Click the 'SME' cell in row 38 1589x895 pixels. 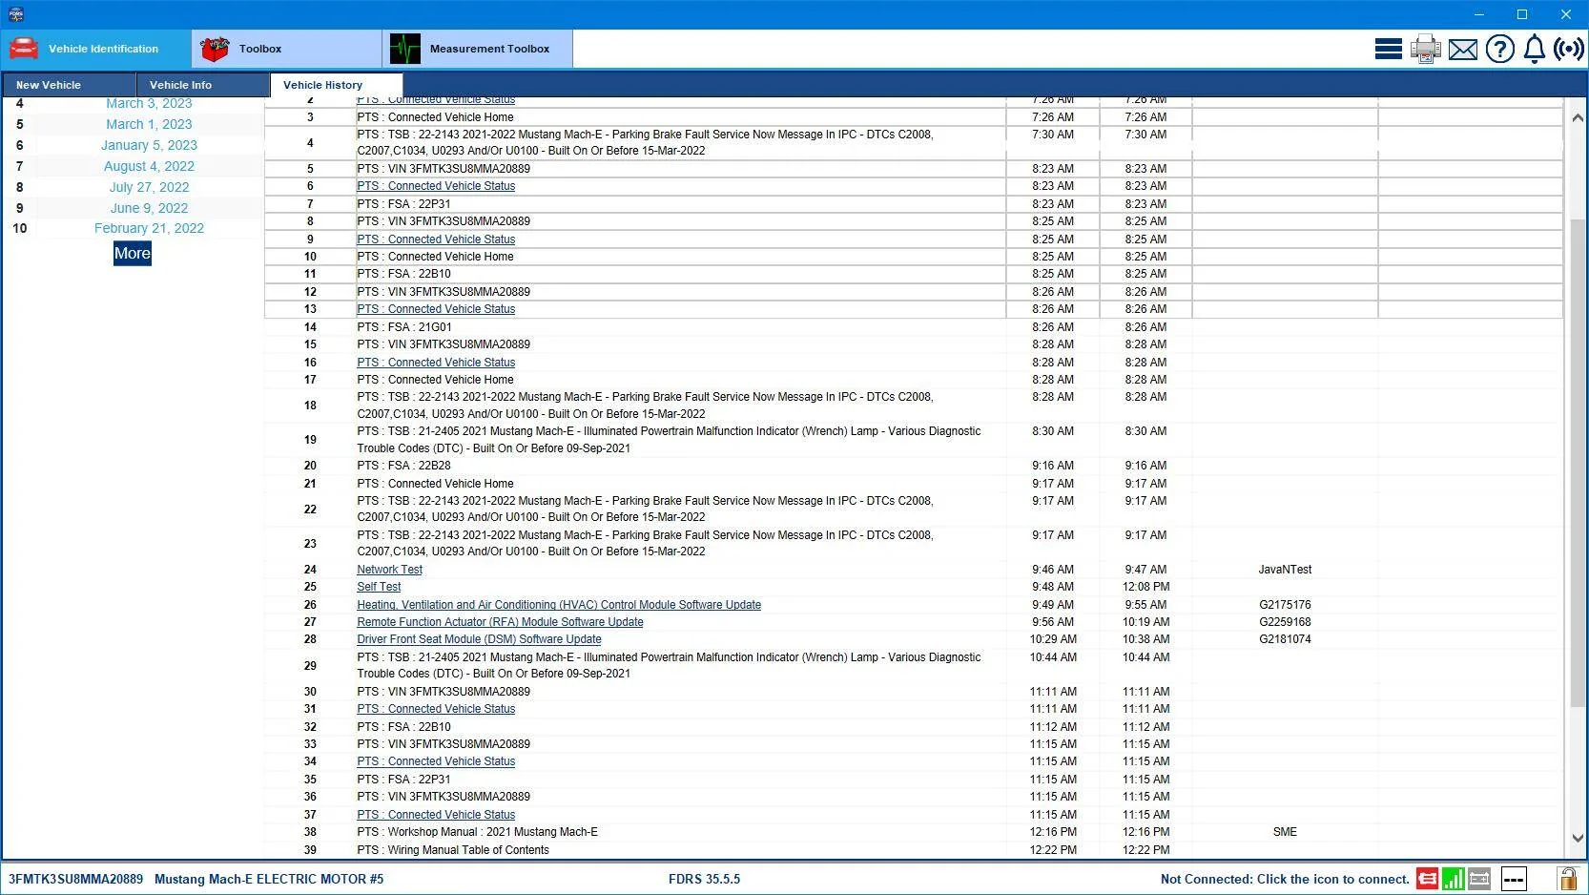[x=1285, y=832]
